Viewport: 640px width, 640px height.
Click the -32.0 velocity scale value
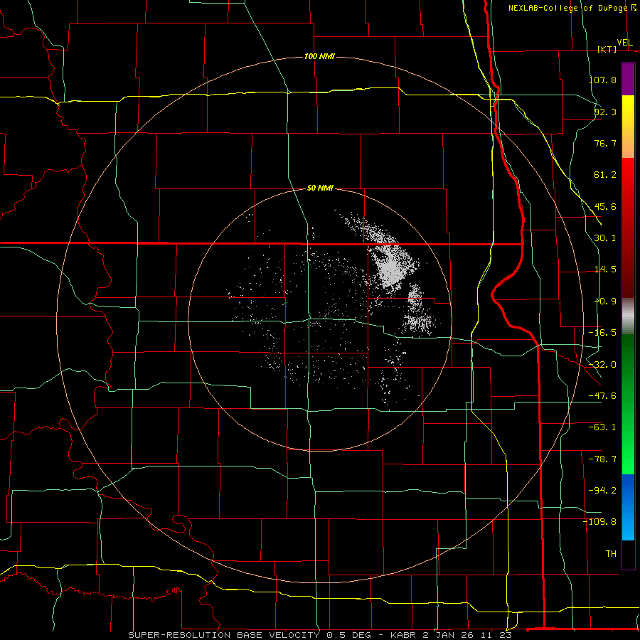(602, 365)
